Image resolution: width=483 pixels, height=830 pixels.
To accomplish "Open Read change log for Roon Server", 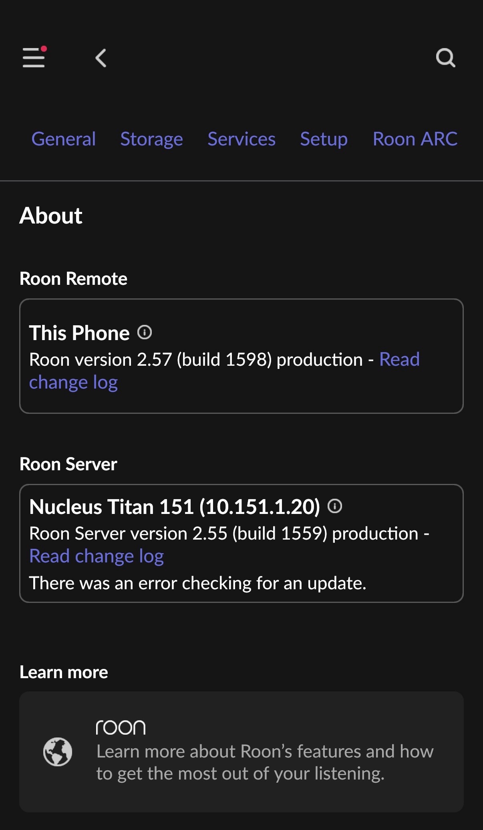I will [97, 556].
